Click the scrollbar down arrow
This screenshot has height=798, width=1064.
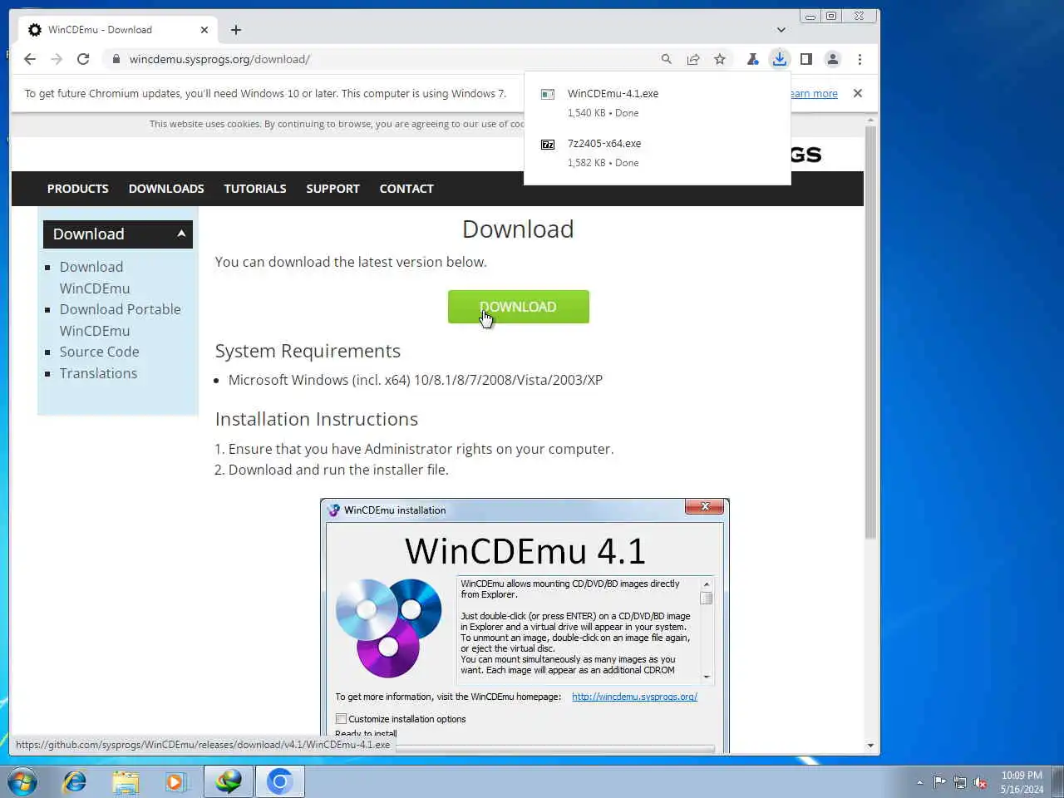tap(870, 746)
